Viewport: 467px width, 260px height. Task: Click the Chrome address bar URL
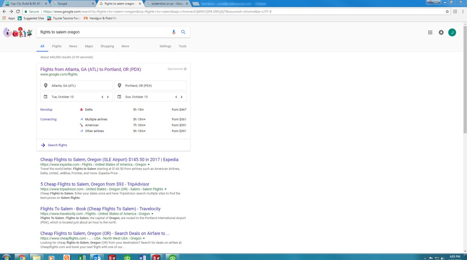tap(157, 11)
